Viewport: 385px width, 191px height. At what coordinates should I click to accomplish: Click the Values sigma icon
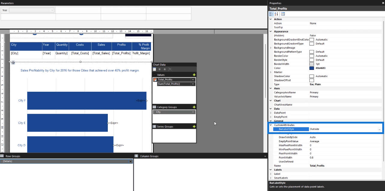pos(154,75)
